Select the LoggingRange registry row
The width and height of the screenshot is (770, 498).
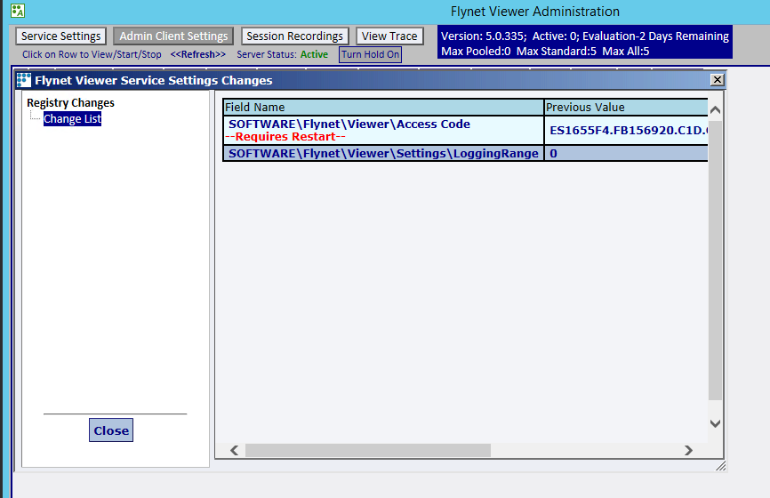[x=382, y=153]
